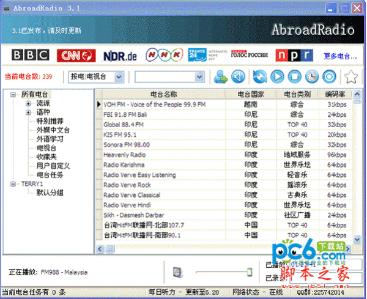The width and height of the screenshot is (367, 299).
Task: Minimize the AbroadRadio window
Action: 331,9
